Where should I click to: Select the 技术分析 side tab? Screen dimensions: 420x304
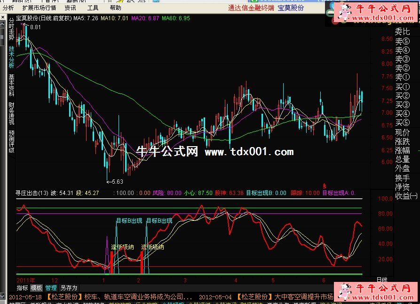tap(11, 57)
